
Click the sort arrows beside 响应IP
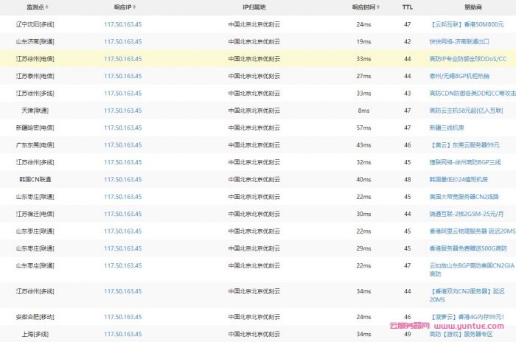136,7
